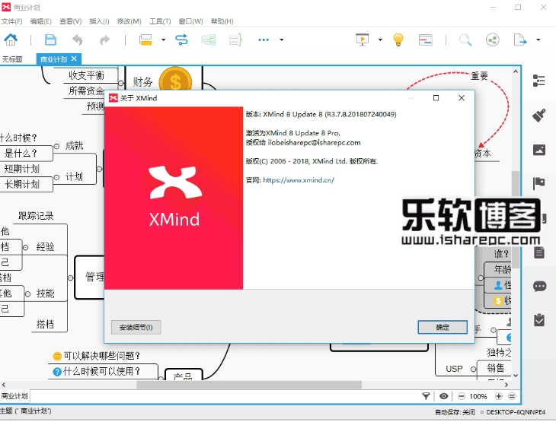
Task: Click the vertical canvas scrollbar thumb
Action: 516,220
